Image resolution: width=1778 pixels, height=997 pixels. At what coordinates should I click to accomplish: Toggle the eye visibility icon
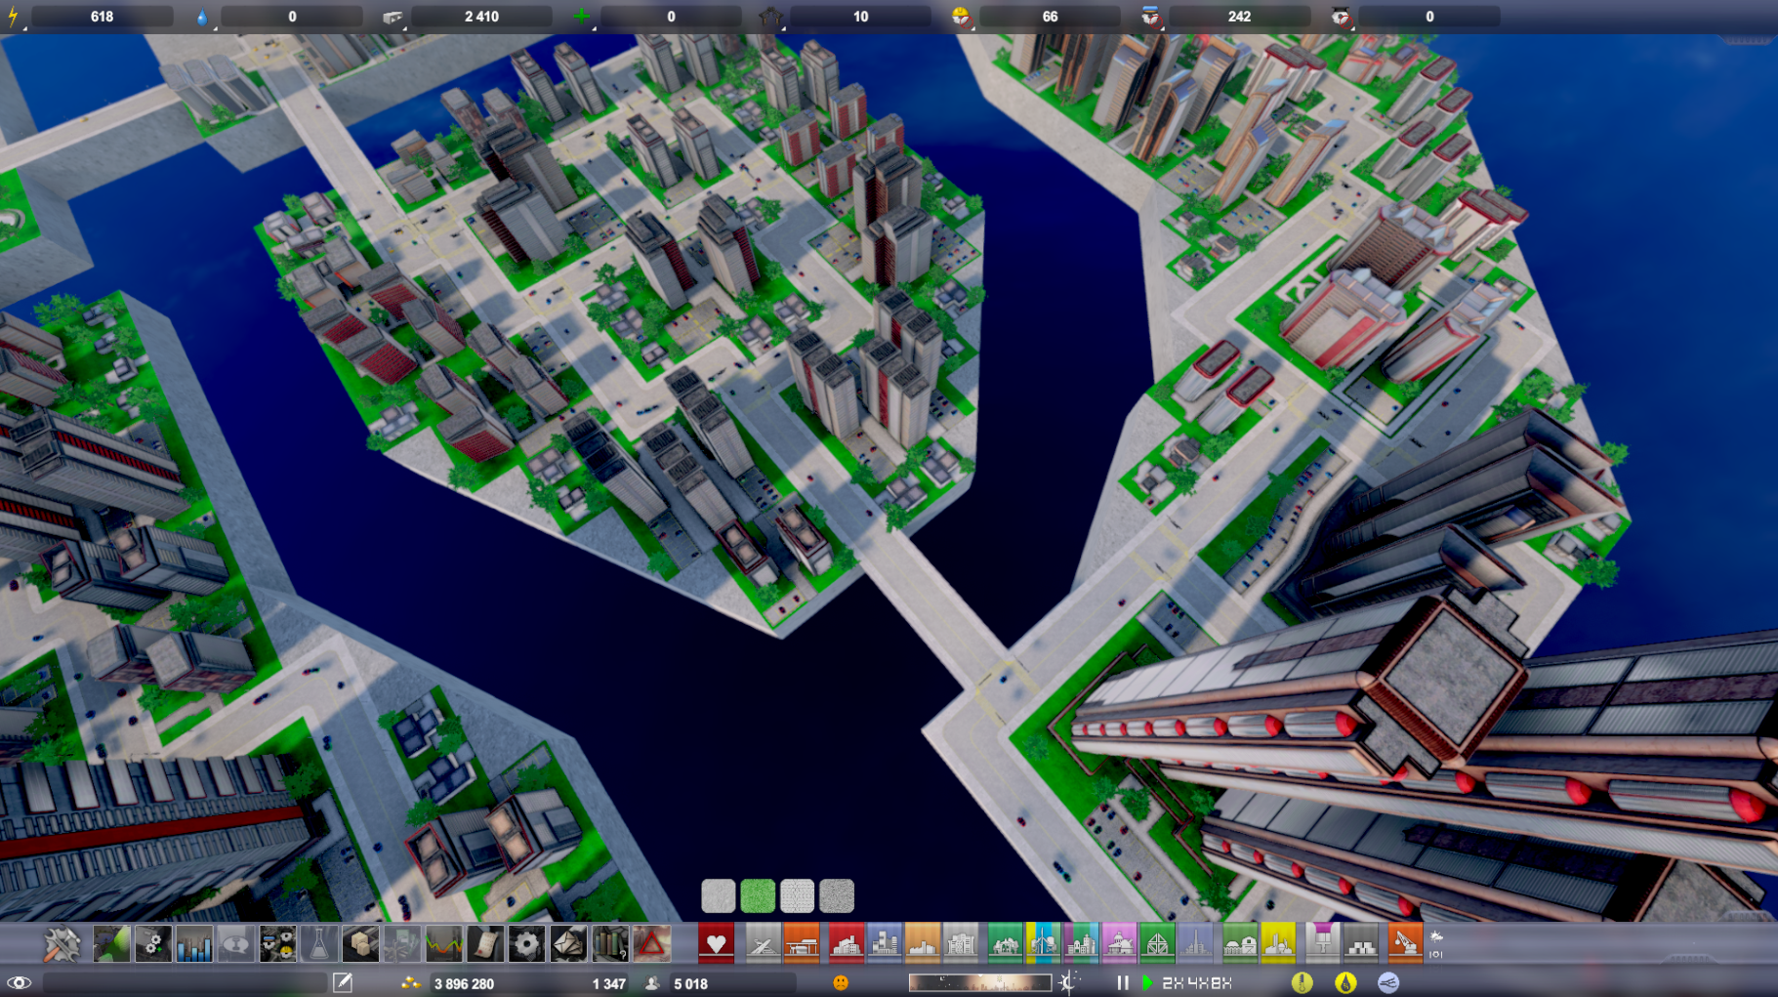coord(20,982)
